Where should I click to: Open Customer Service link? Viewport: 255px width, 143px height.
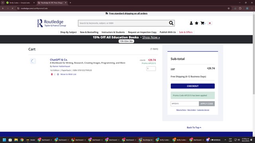(203, 110)
